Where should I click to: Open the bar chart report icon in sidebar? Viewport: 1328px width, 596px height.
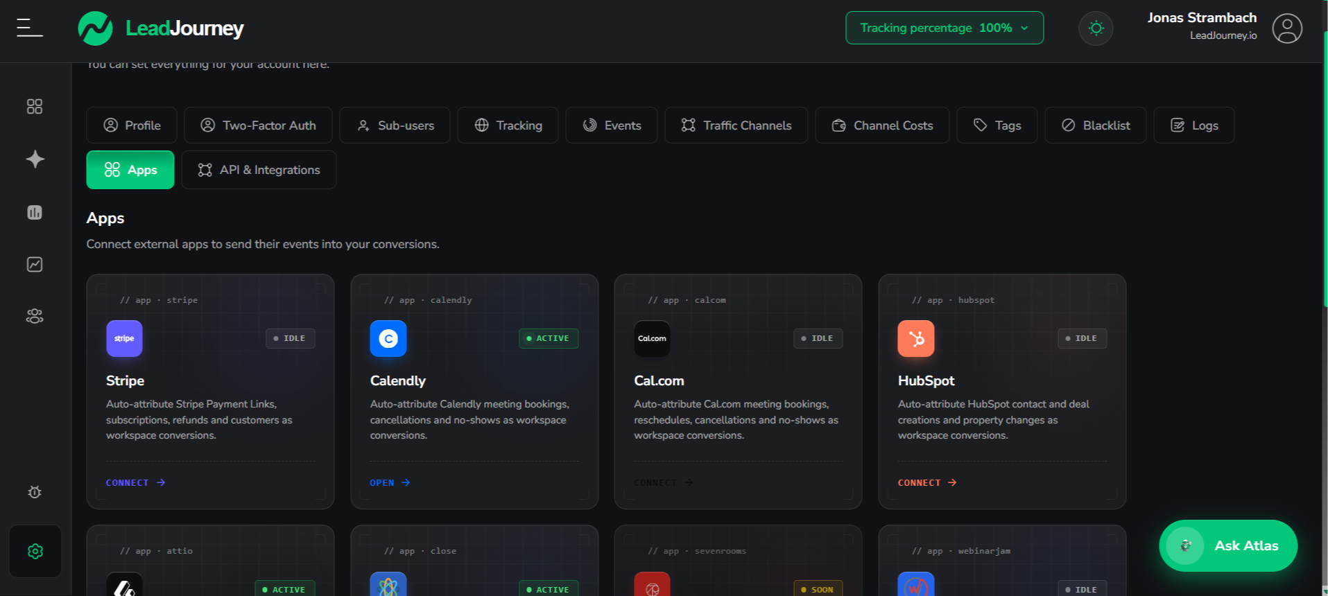(x=35, y=212)
